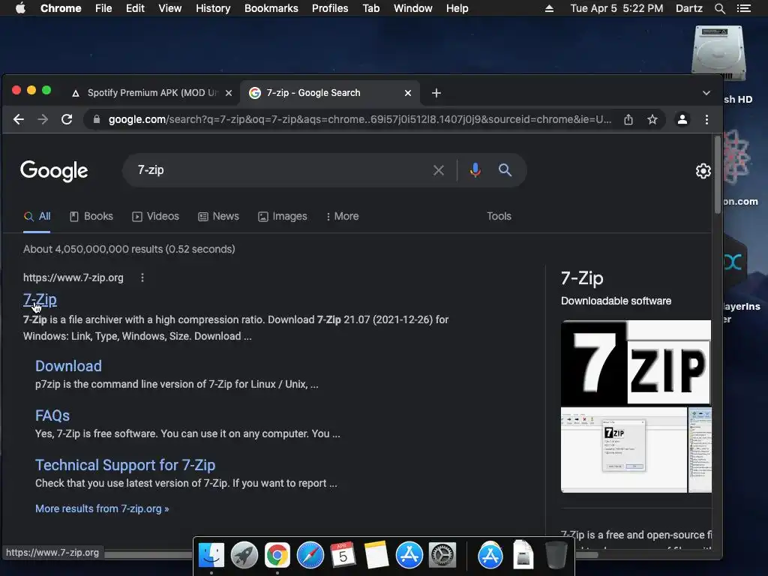Open Google quick settings gear
Image resolution: width=768 pixels, height=576 pixels.
click(703, 171)
